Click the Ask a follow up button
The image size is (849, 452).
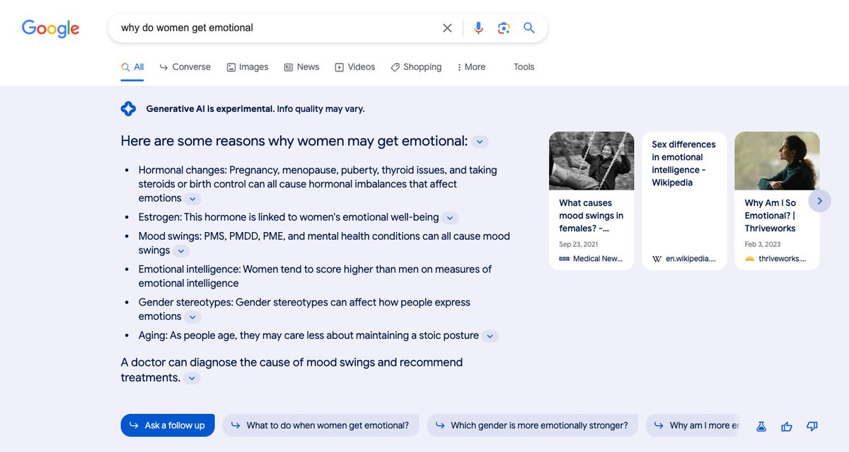(x=168, y=425)
